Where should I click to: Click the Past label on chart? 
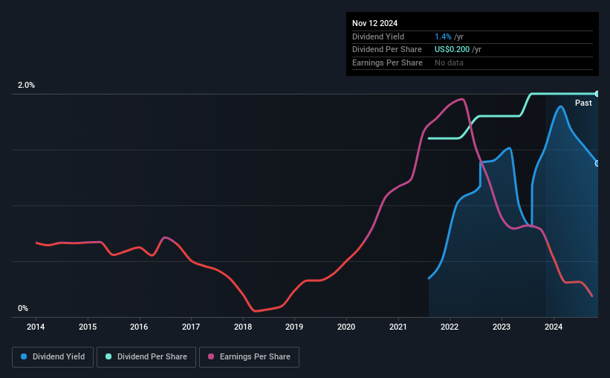[x=583, y=103]
